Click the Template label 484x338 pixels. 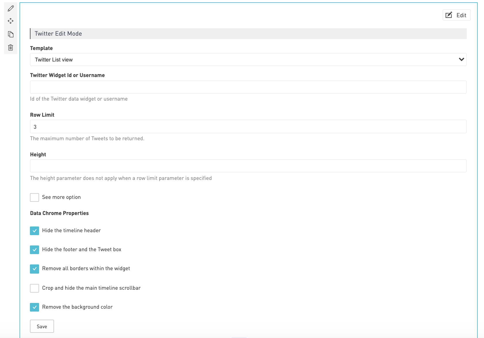tap(41, 48)
